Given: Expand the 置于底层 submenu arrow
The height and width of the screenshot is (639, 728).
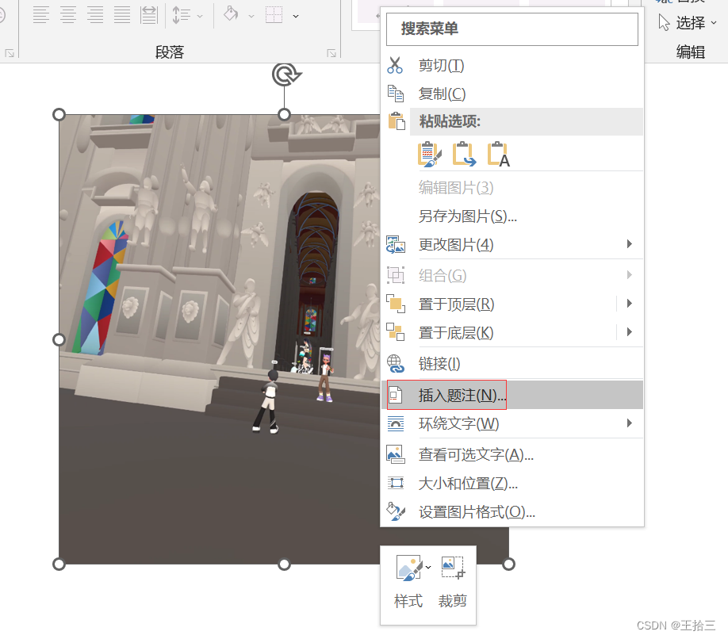Looking at the screenshot, I should [629, 332].
